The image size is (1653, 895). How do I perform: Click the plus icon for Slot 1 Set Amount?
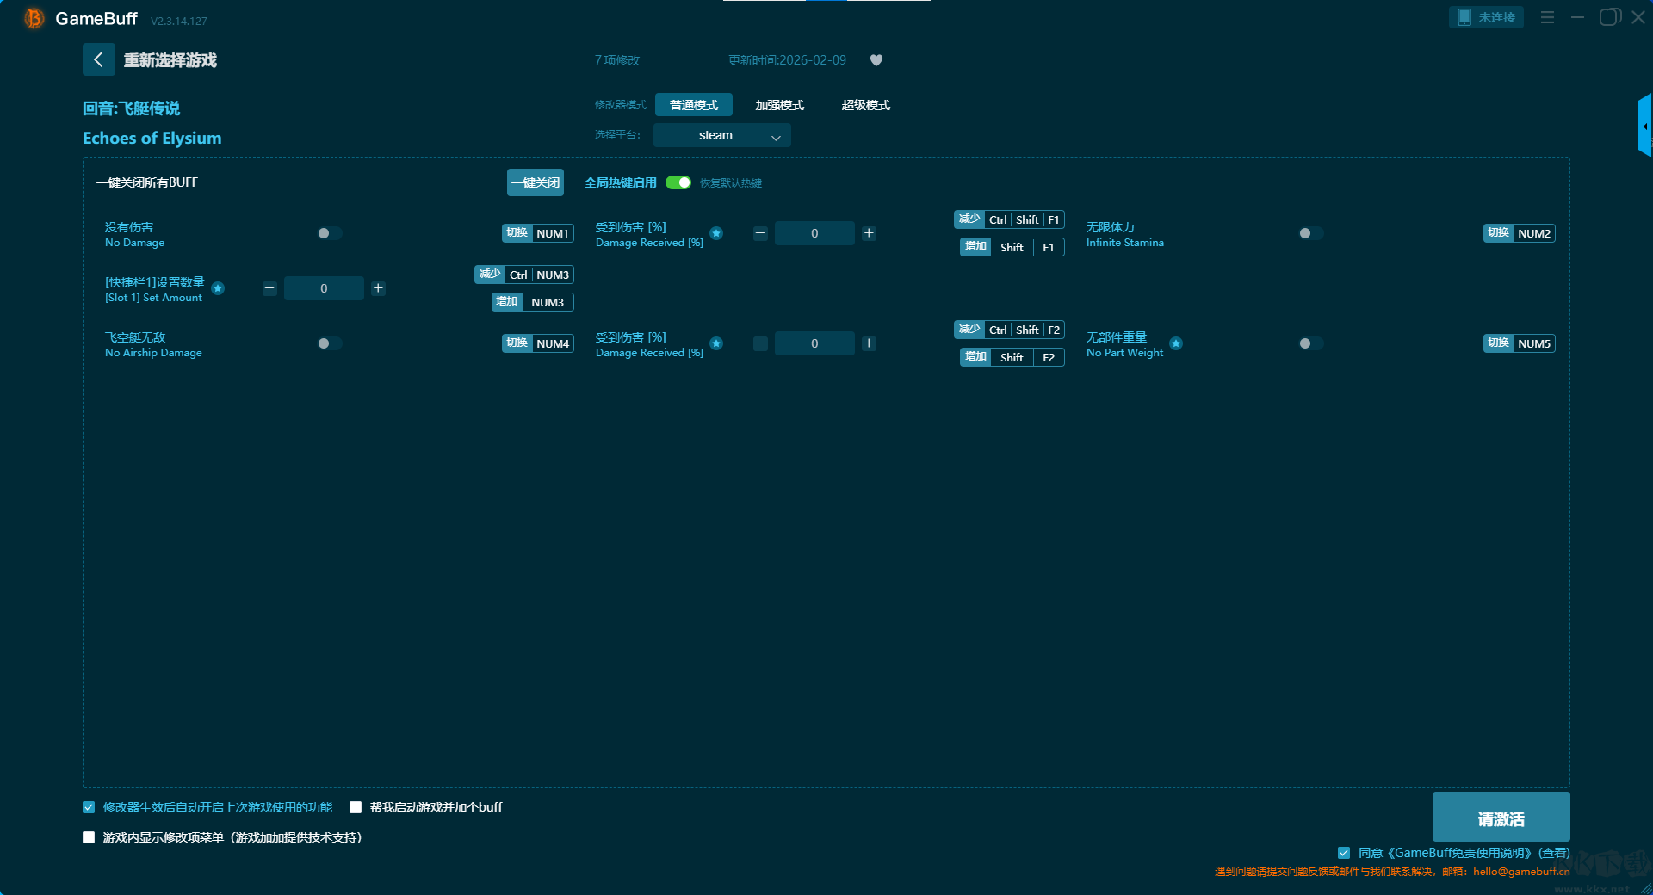point(378,288)
